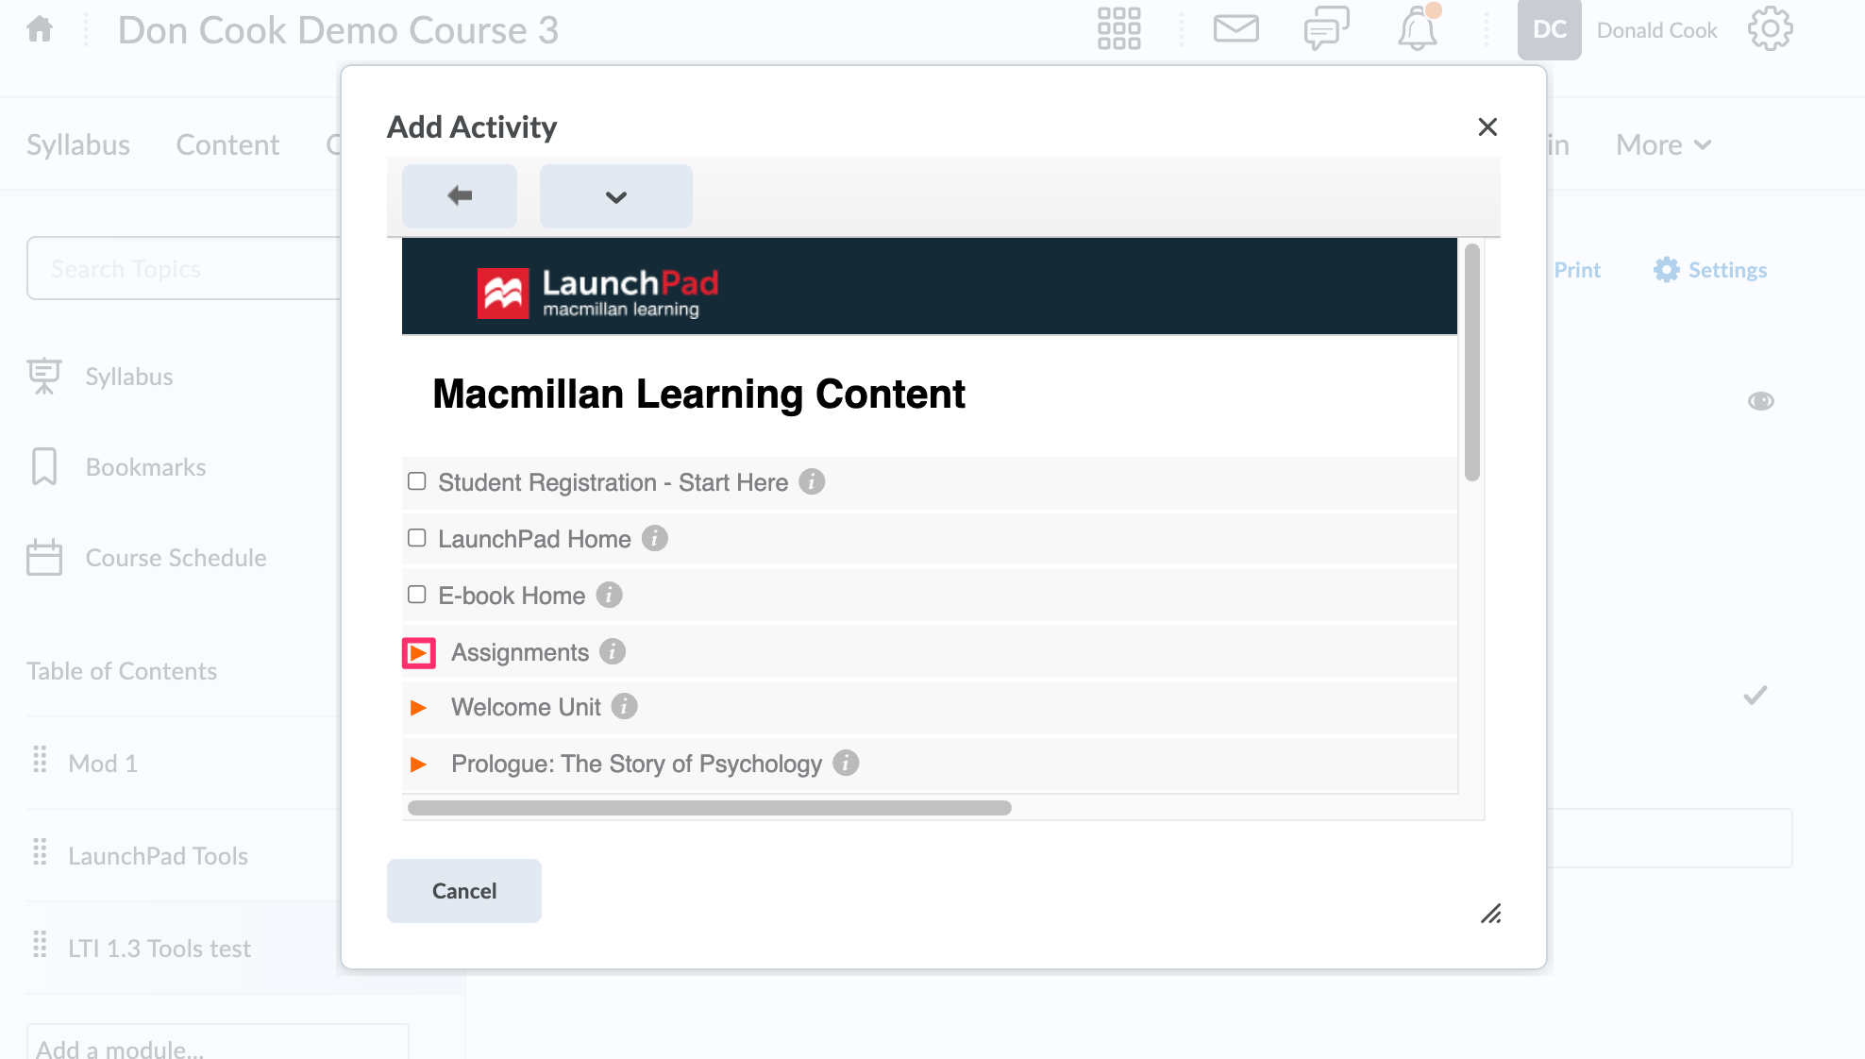The image size is (1865, 1059).
Task: Open account settings gear icon
Action: pos(1770,29)
